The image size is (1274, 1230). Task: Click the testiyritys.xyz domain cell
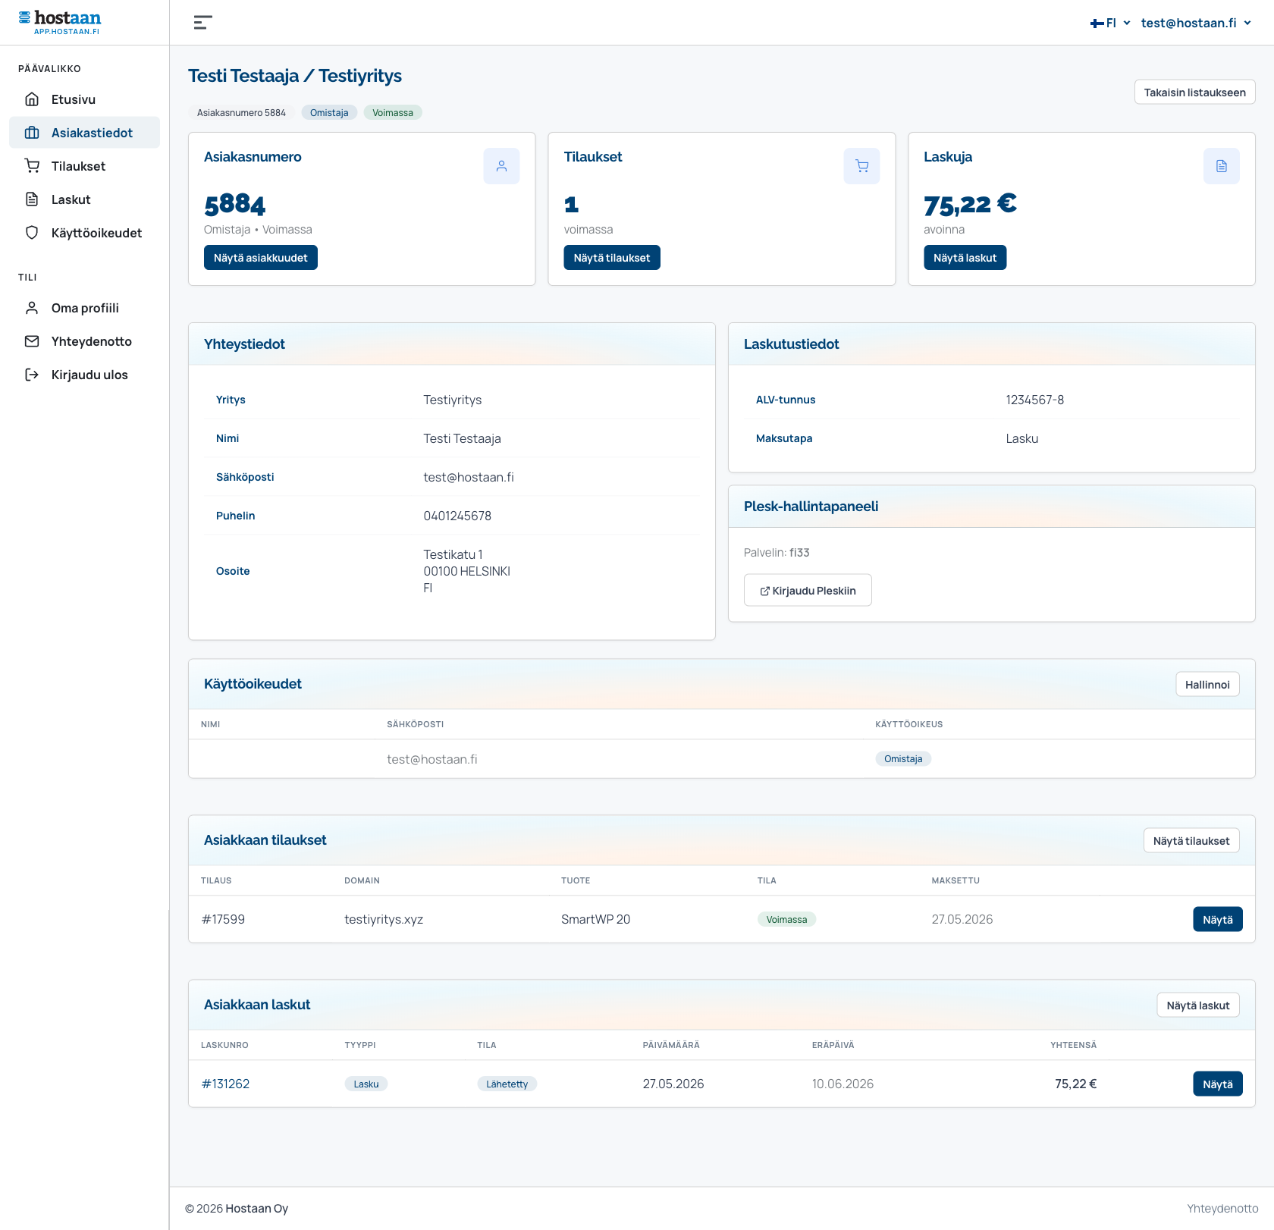click(x=384, y=920)
